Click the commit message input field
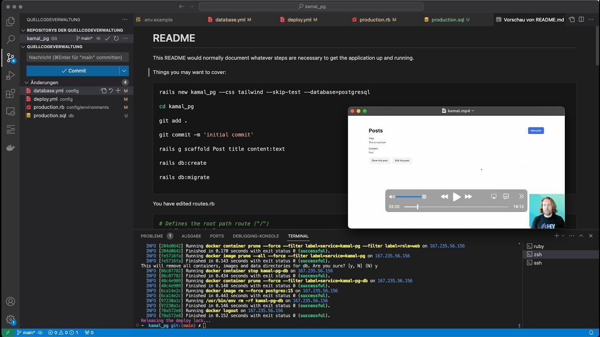The height and width of the screenshot is (337, 600). click(77, 57)
